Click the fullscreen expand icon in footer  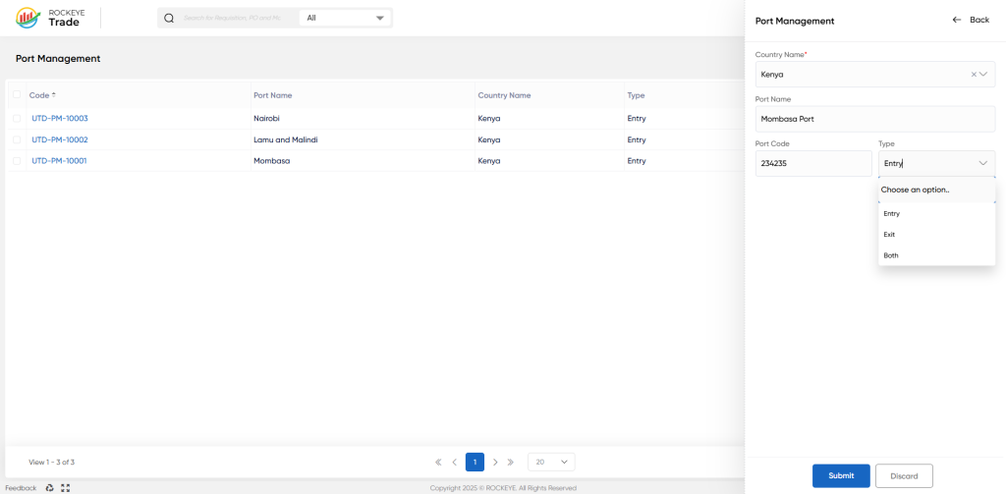point(65,487)
